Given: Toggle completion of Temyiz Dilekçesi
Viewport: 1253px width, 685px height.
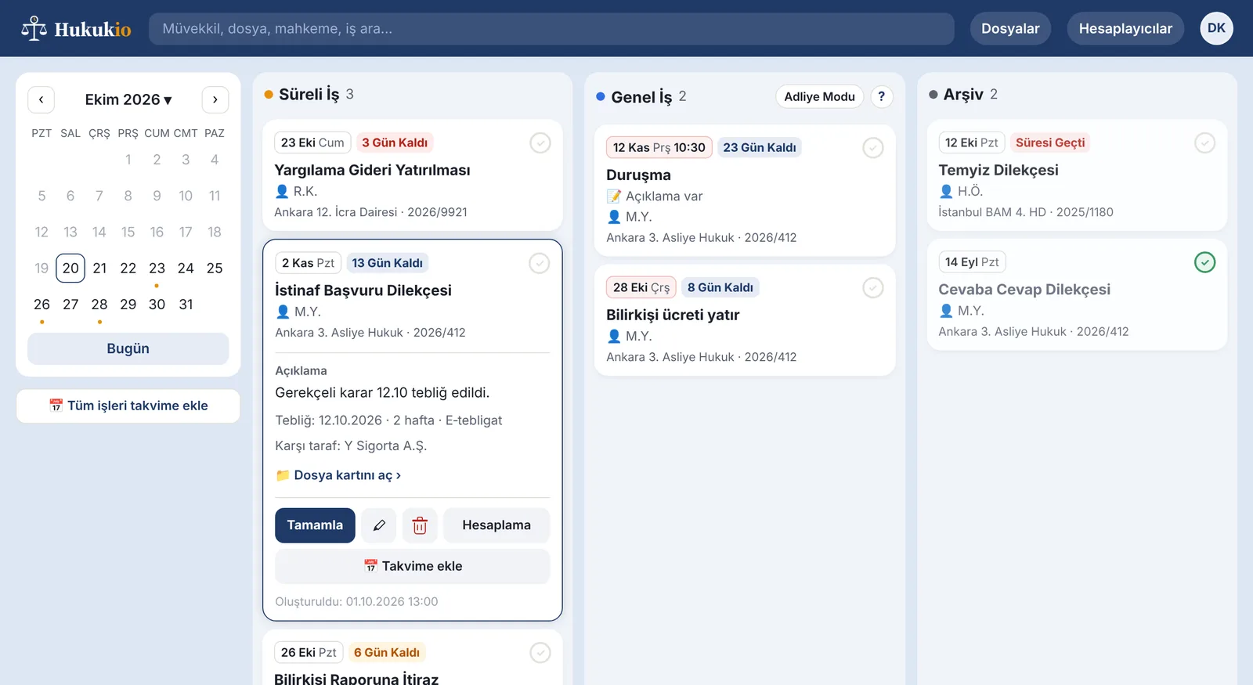Looking at the screenshot, I should pos(1205,142).
